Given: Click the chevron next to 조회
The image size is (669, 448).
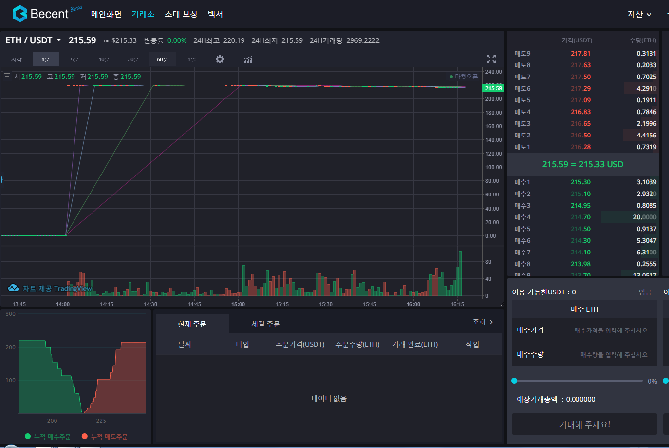Looking at the screenshot, I should (491, 322).
